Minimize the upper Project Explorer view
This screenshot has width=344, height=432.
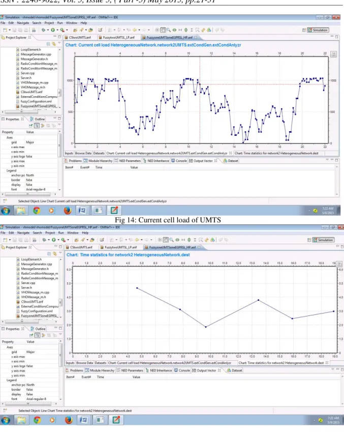pos(55,37)
